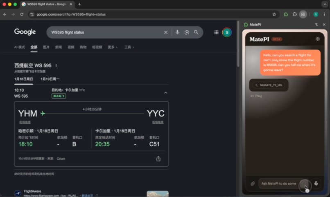The height and width of the screenshot is (197, 330).
Task: Open the MatePI extension toolbar icon
Action: click(x=286, y=14)
